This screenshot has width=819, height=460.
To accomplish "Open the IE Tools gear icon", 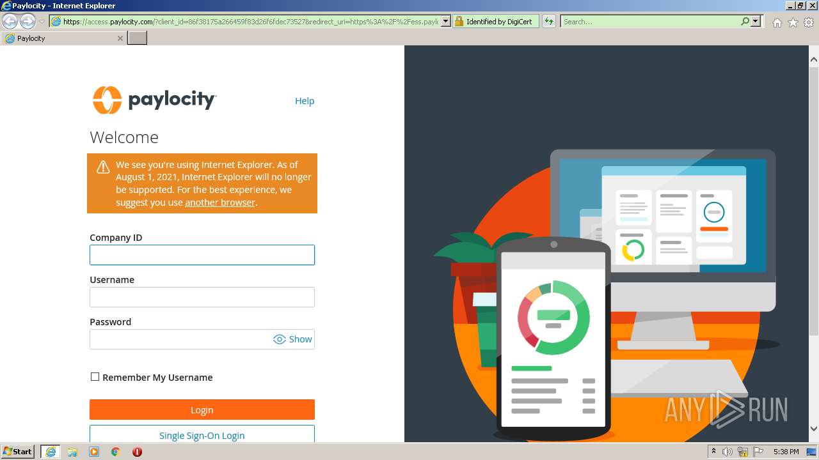I will (809, 22).
